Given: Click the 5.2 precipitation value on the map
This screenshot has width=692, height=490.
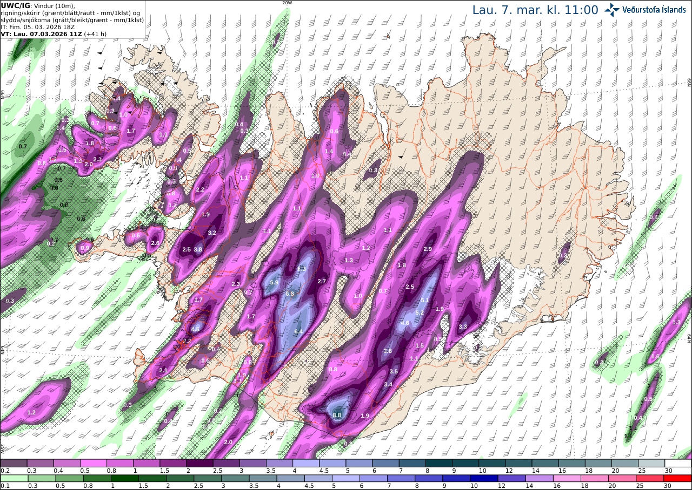Looking at the screenshot, I should [x=420, y=312].
